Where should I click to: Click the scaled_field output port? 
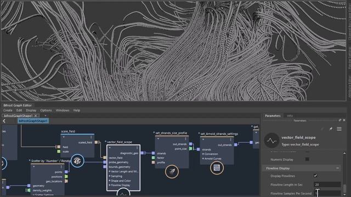(x=97, y=142)
